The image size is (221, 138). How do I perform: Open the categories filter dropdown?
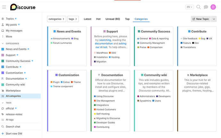56,19
